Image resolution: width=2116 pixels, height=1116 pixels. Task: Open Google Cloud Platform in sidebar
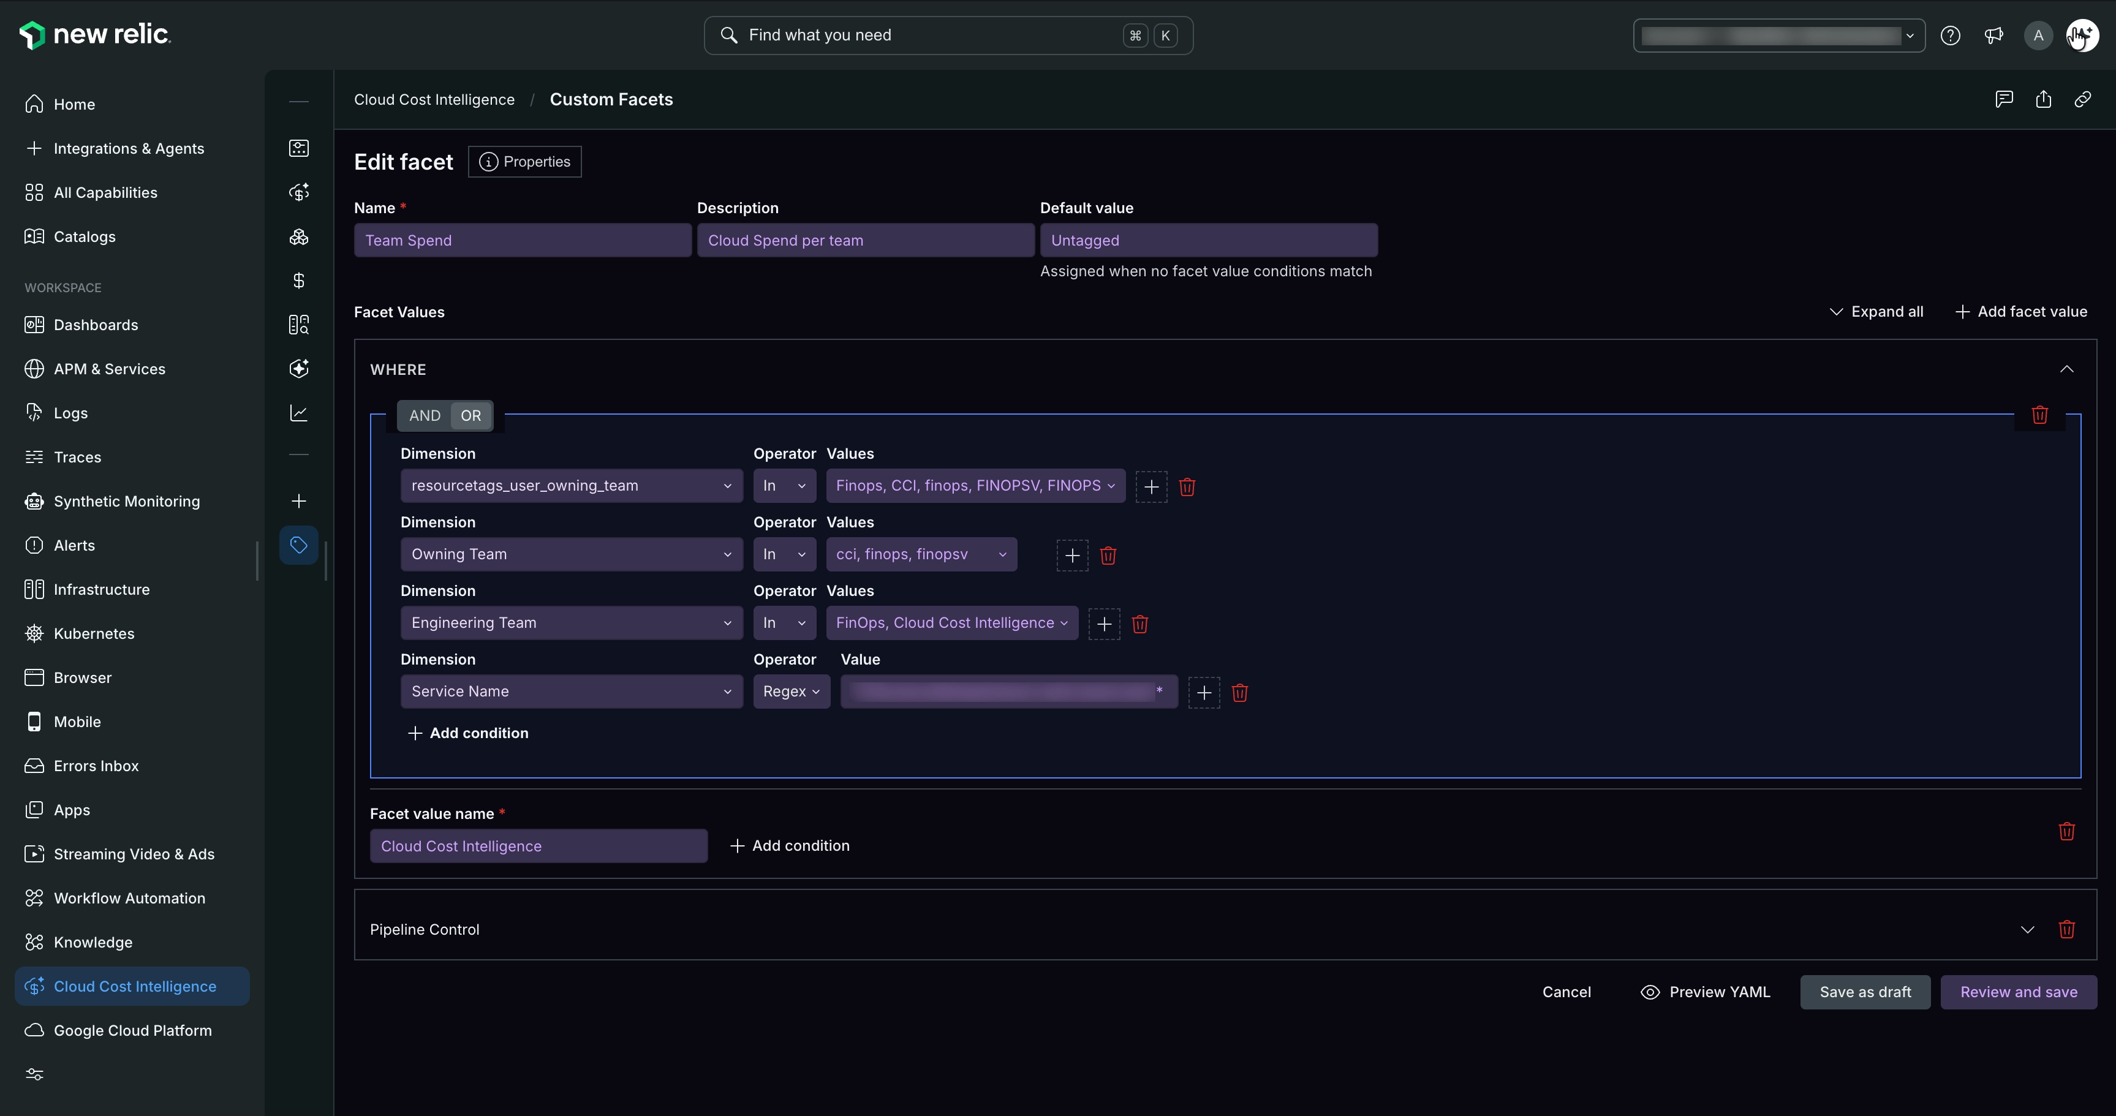(132, 1030)
